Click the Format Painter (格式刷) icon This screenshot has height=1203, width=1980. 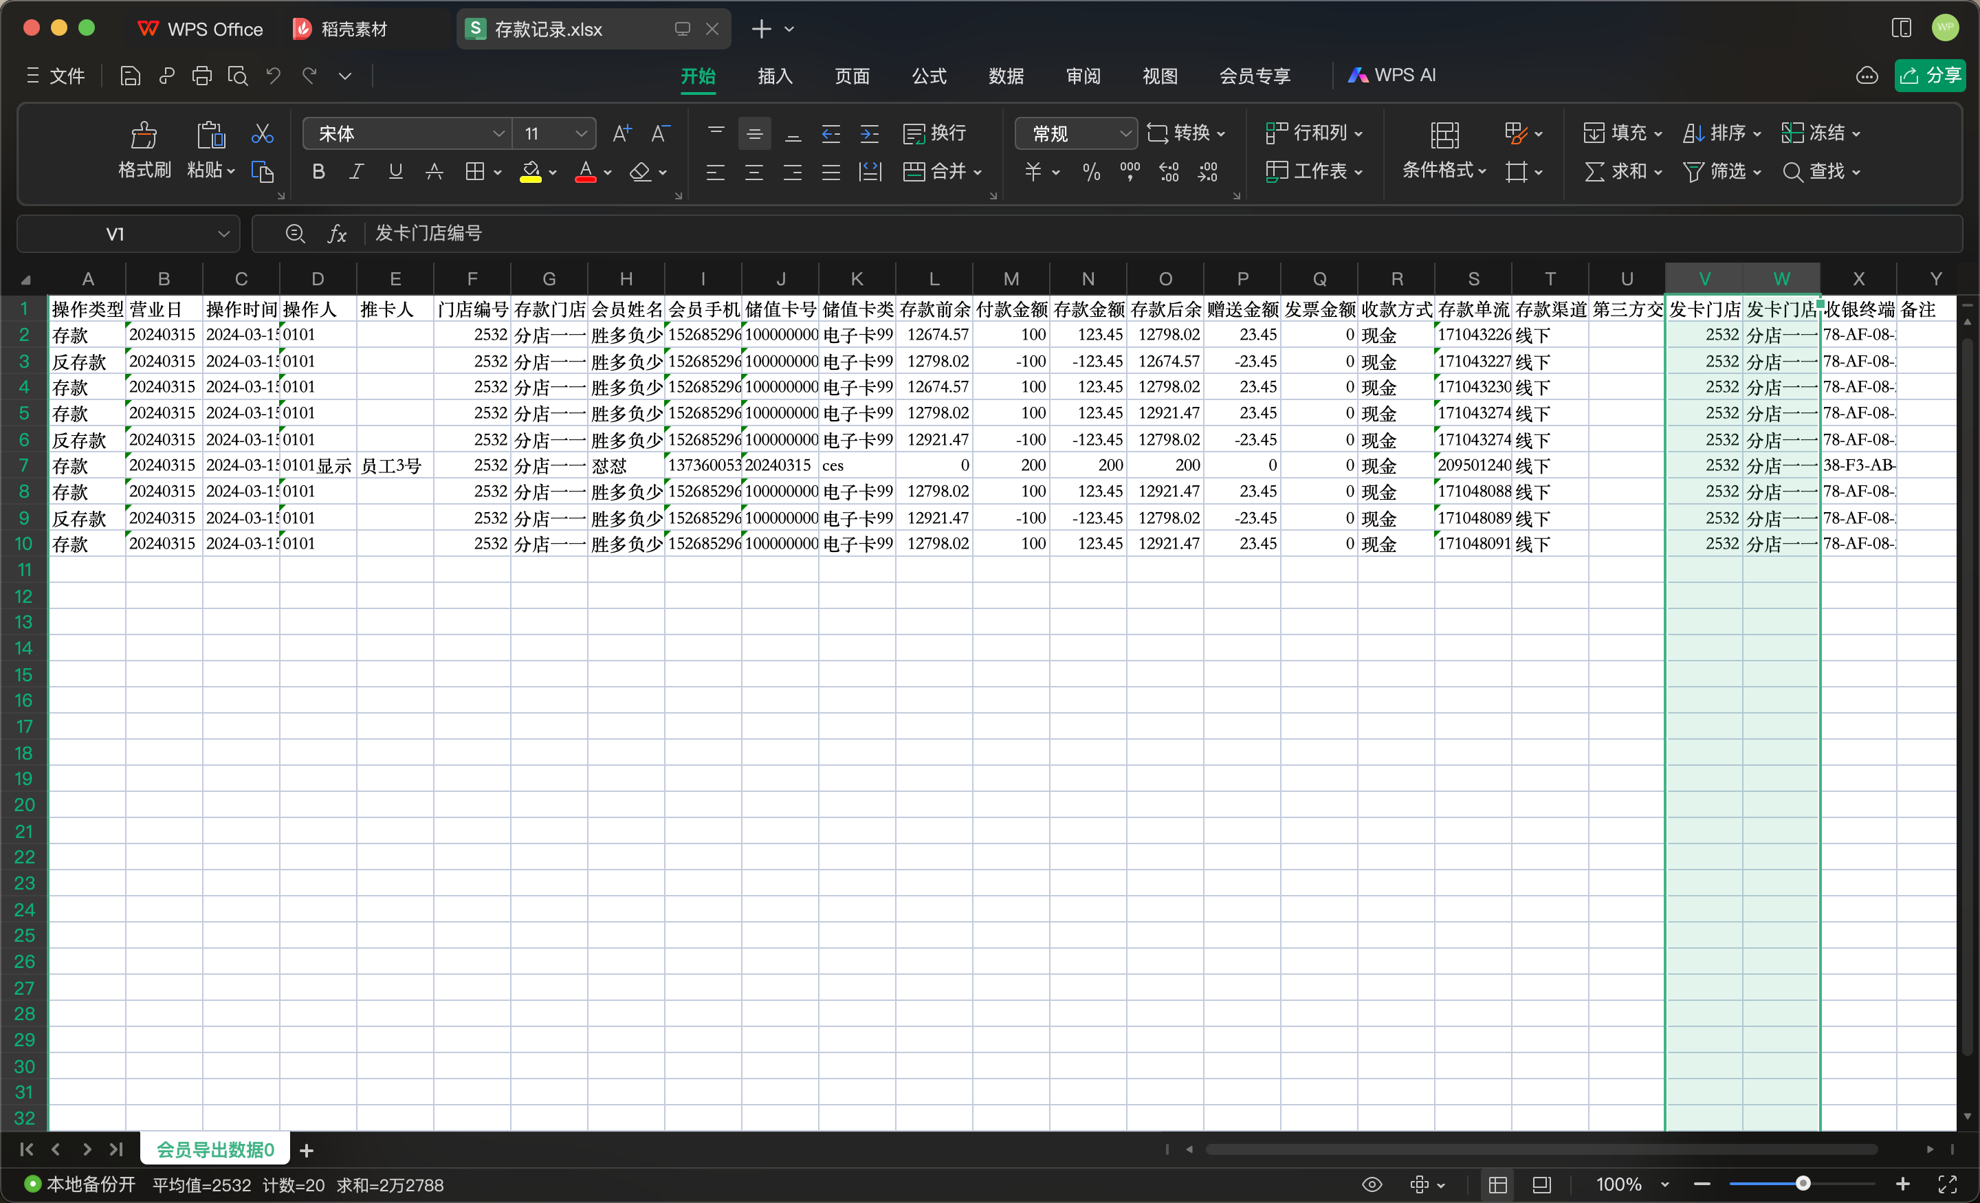point(144,134)
